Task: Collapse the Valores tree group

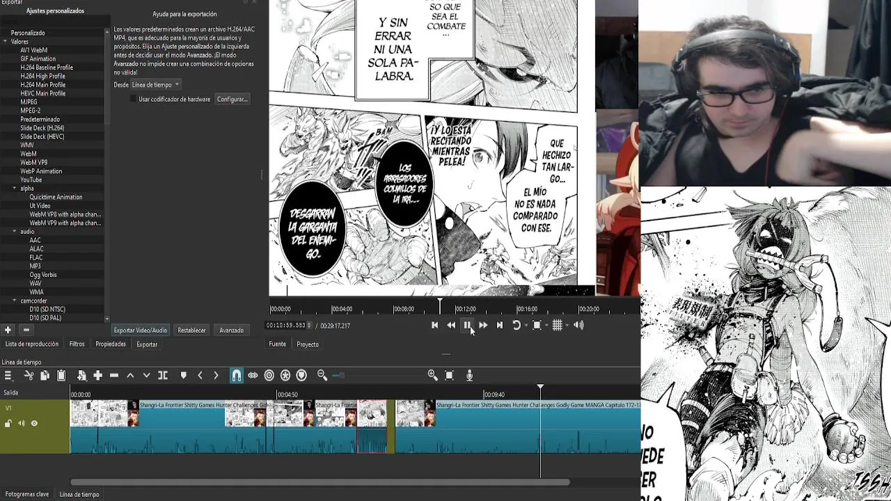Action: 6,42
